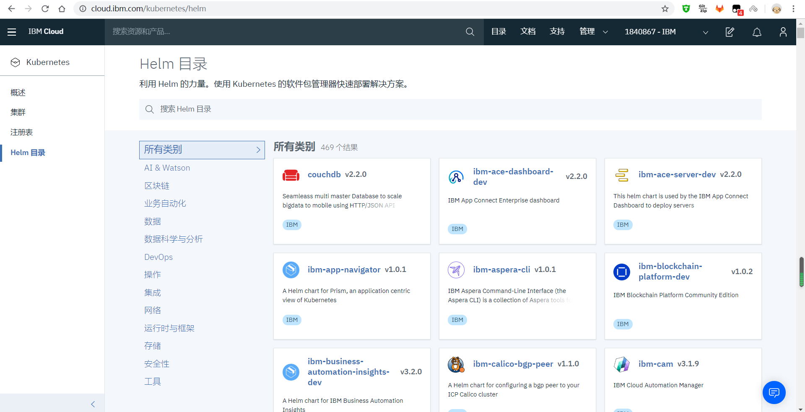The image size is (805, 412).
Task: Open the ibm-ace-server-dev title link
Action: click(677, 174)
